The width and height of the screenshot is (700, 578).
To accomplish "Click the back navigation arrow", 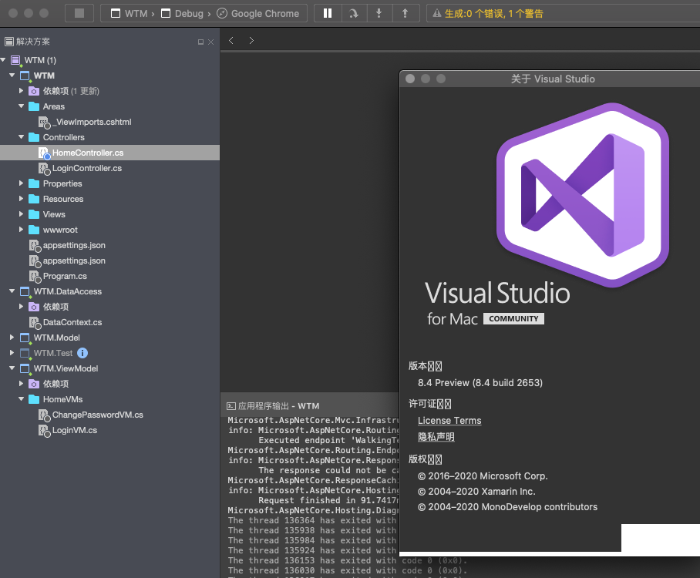I will point(231,40).
